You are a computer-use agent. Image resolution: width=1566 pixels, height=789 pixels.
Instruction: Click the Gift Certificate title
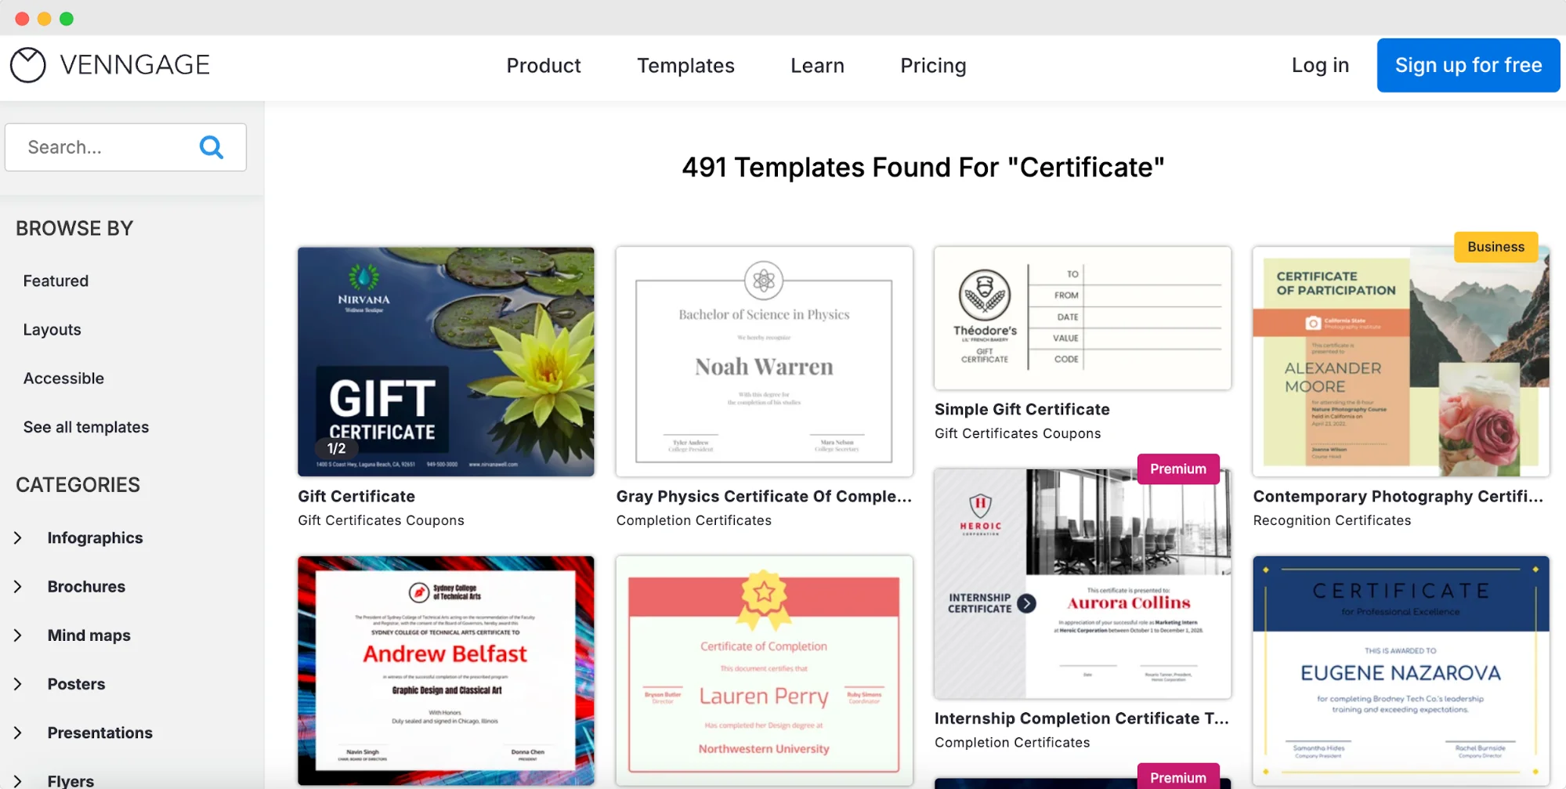coord(356,496)
